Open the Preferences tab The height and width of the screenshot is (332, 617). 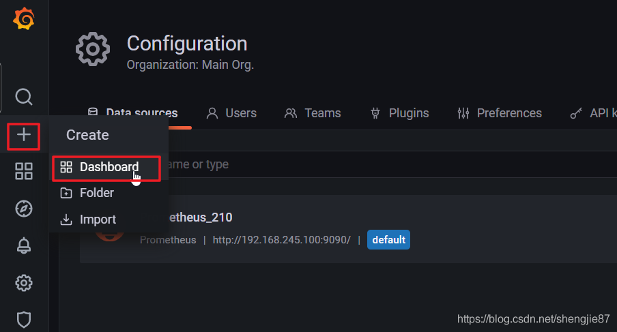(500, 113)
